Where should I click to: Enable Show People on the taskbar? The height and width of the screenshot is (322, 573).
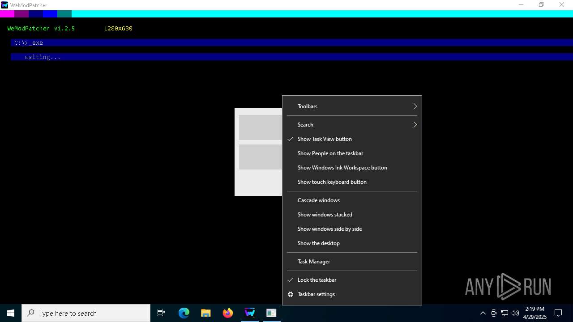click(352, 153)
